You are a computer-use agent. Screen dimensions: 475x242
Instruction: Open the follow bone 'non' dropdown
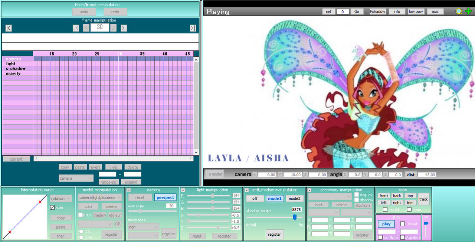pos(144,227)
